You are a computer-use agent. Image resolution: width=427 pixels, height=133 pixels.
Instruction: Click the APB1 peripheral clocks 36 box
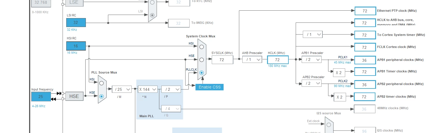click(x=365, y=60)
